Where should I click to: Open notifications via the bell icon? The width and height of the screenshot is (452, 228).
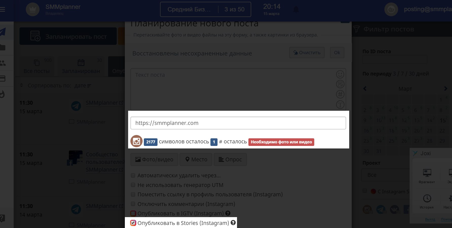[x=296, y=9]
